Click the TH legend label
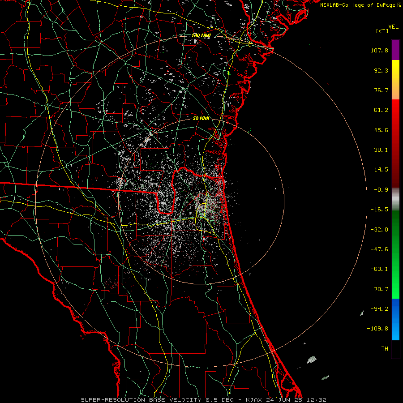 [385, 349]
